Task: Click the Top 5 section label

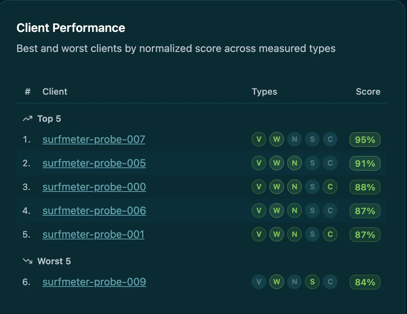Action: (49, 119)
